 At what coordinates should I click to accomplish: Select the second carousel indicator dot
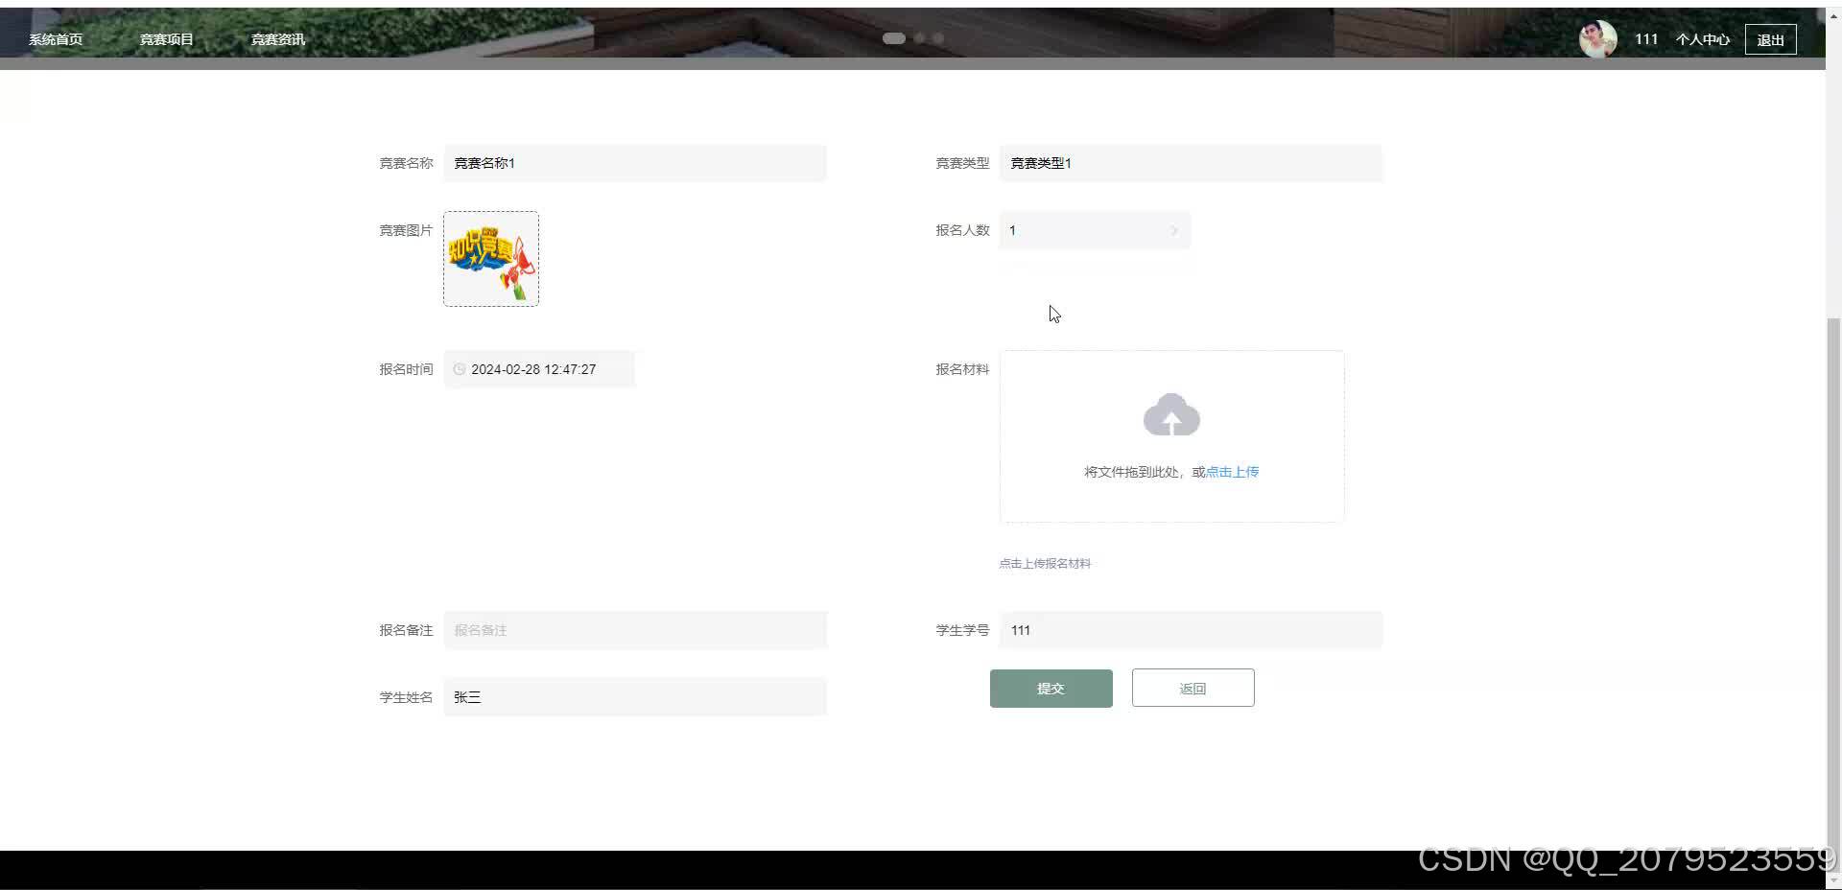[x=920, y=38]
